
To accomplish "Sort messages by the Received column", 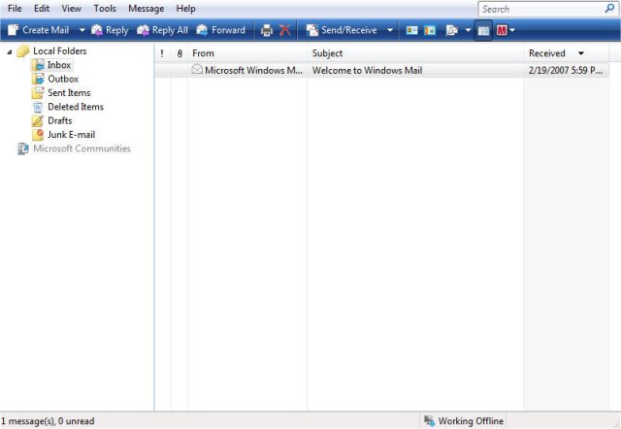I will 567,53.
